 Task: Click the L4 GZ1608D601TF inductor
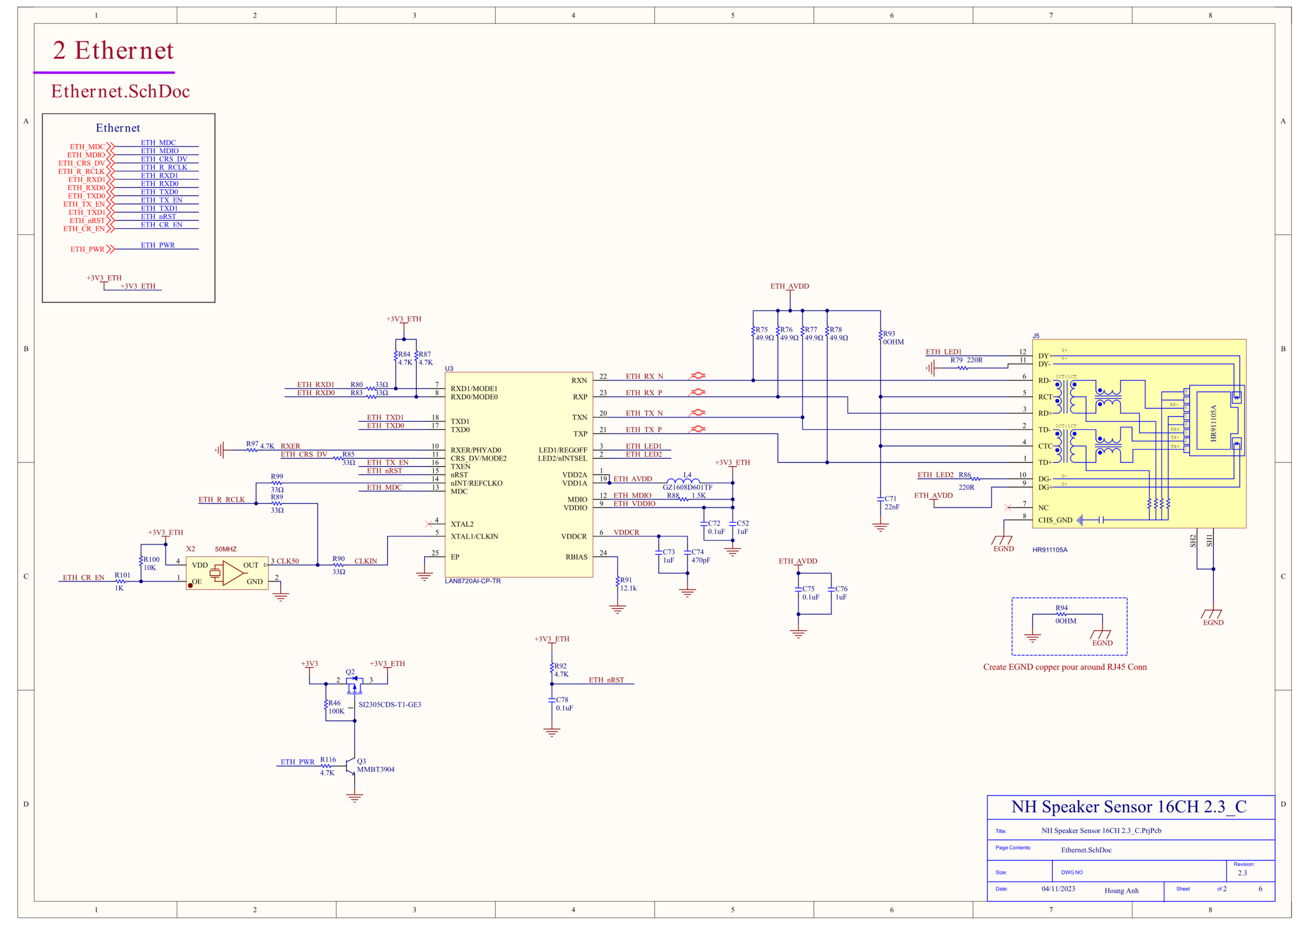[684, 482]
